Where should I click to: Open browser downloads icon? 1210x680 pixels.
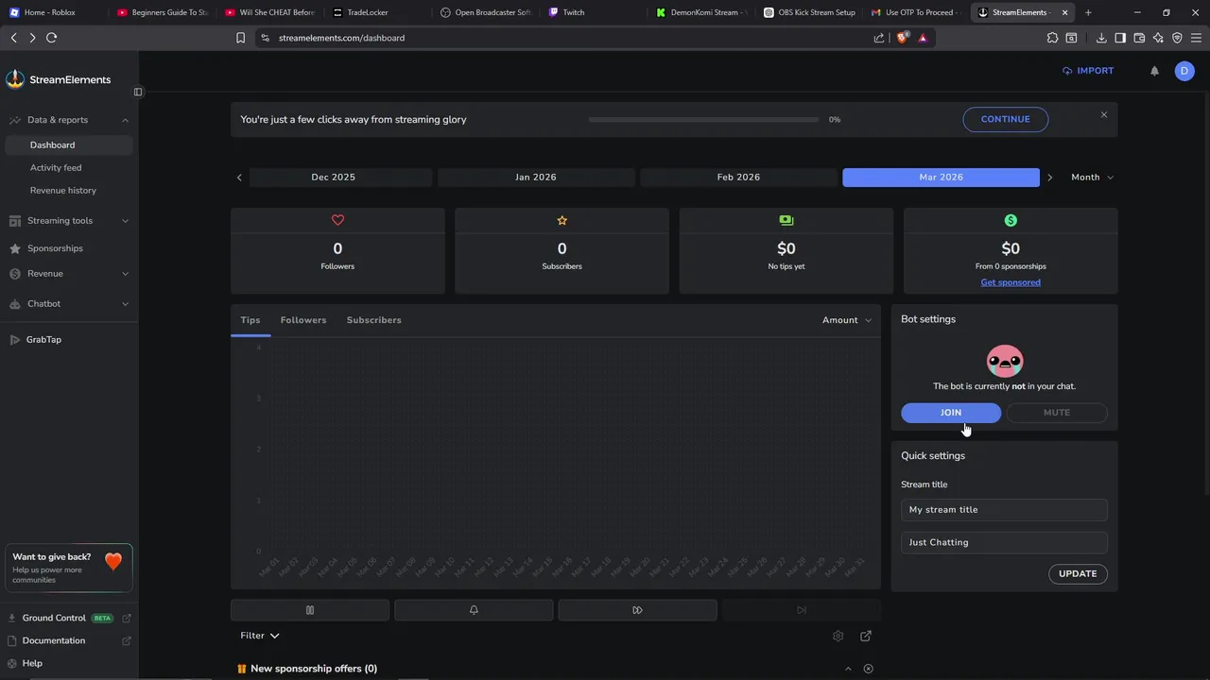coord(1101,38)
